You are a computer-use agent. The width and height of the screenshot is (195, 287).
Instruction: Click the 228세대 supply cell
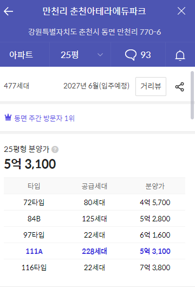(x=94, y=251)
